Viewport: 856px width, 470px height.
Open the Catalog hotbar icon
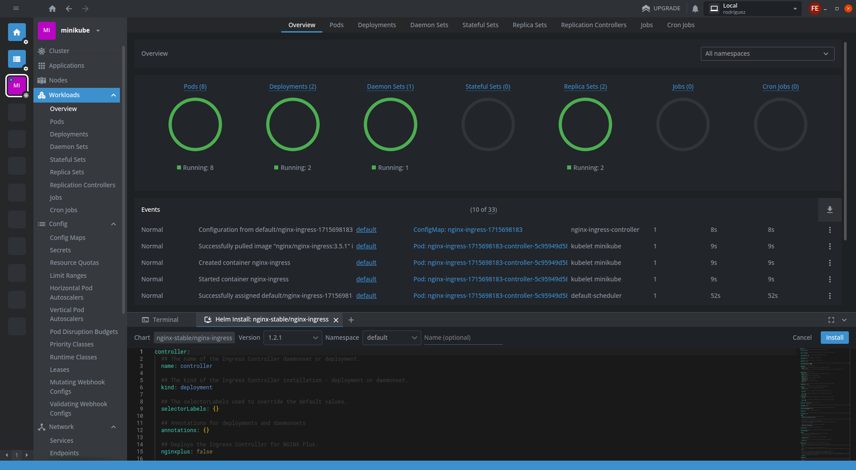(17, 59)
